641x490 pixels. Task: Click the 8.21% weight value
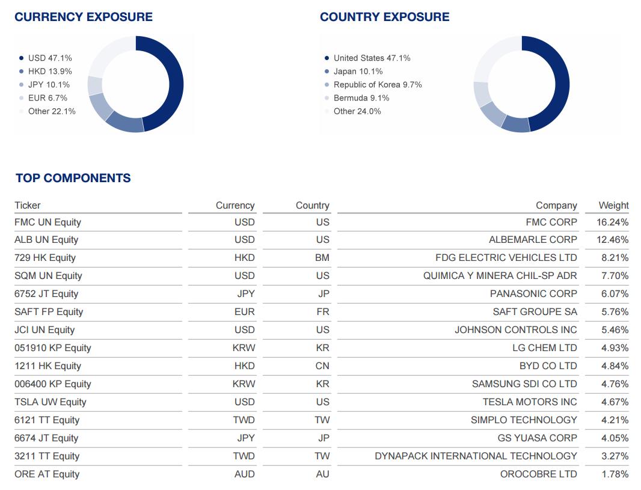(x=615, y=258)
